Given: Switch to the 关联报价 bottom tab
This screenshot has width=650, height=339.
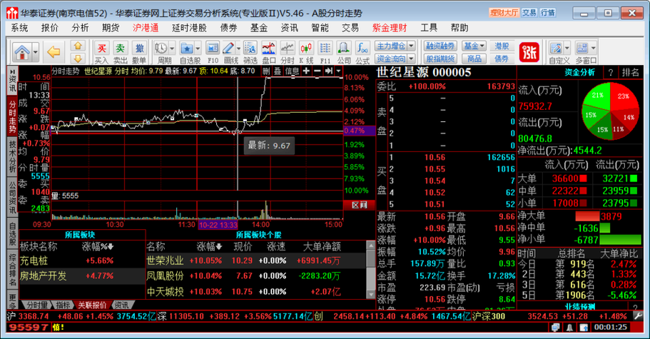Looking at the screenshot, I should click(92, 305).
